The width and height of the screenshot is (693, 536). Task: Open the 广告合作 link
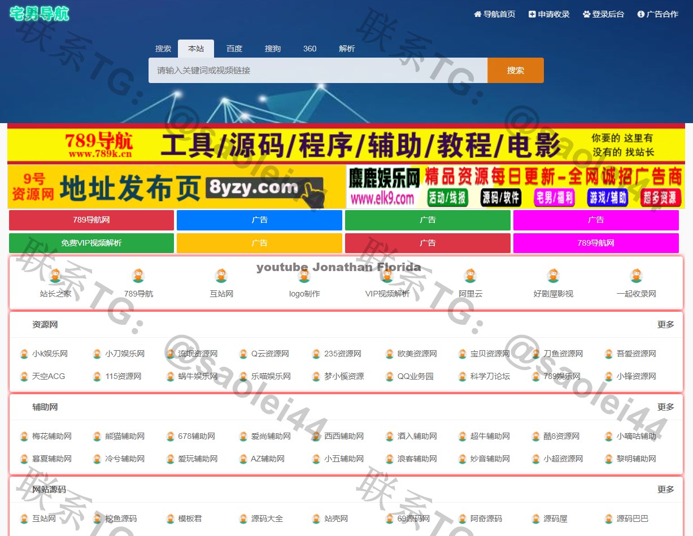[658, 14]
